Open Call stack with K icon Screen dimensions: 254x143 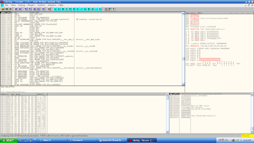[x=85, y=9]
